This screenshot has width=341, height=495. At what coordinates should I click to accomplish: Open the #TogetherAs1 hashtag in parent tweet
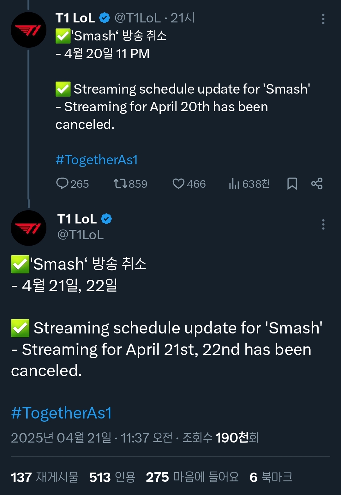coord(97,160)
